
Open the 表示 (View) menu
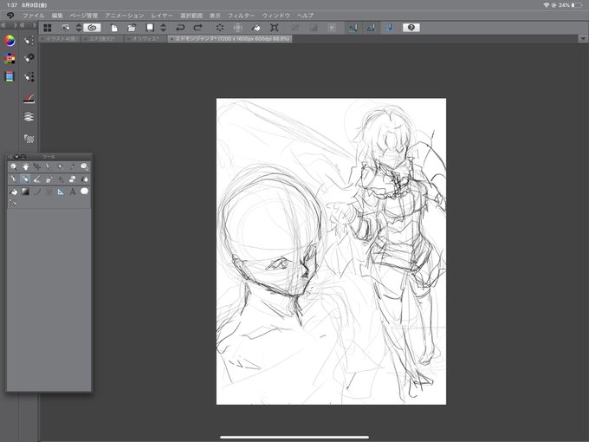(x=215, y=16)
